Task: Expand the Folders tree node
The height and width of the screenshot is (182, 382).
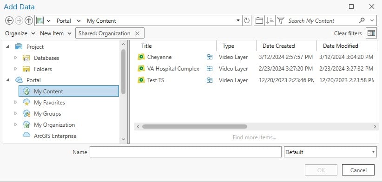Action: [x=16, y=69]
